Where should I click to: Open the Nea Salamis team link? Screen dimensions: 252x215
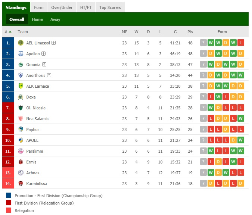click(37, 119)
